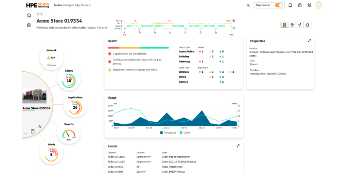
Task: Switch to the topology view tab
Action: pos(300,25)
